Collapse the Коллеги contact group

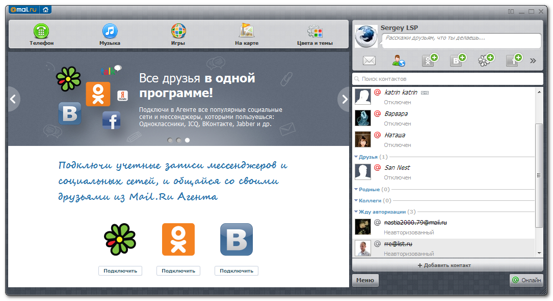pyautogui.click(x=356, y=200)
